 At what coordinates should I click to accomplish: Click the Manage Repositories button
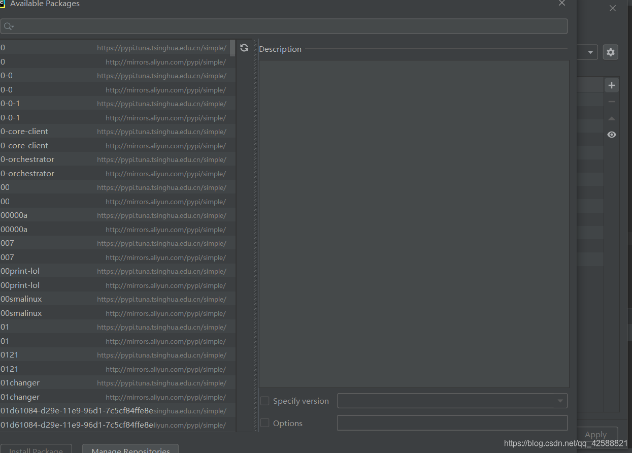130,449
